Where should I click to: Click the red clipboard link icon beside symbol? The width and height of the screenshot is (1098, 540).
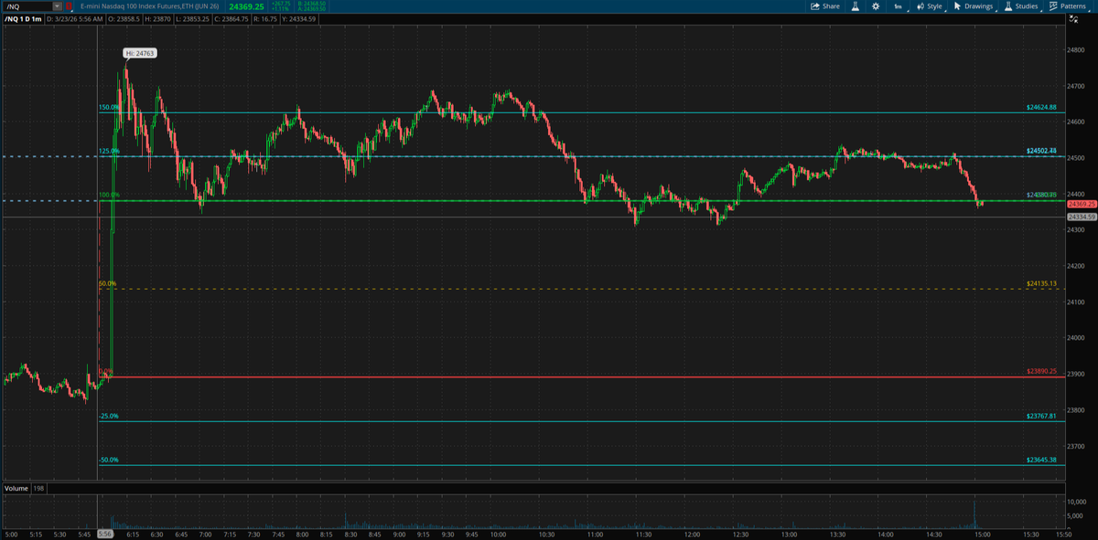[70, 5]
